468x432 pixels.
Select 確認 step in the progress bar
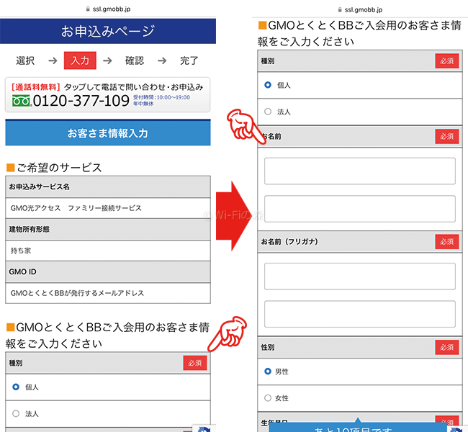(135, 60)
